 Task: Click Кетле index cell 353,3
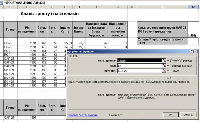tap(65, 41)
